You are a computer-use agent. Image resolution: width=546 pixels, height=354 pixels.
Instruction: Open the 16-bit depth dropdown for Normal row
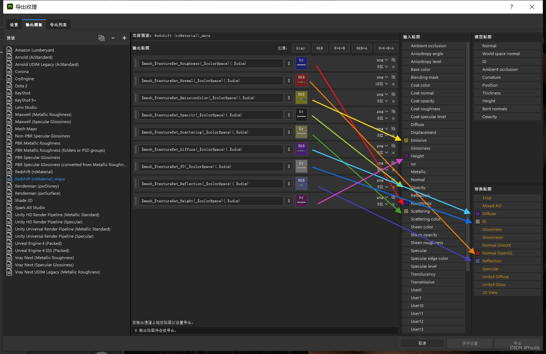pos(382,84)
